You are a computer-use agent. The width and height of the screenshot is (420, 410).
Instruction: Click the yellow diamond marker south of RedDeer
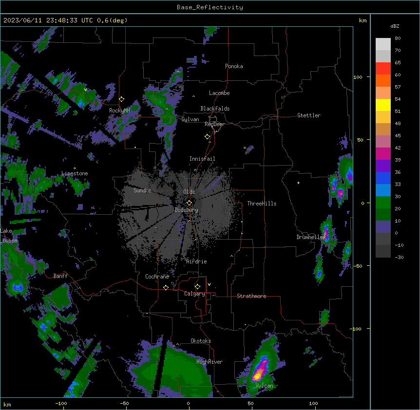point(208,137)
